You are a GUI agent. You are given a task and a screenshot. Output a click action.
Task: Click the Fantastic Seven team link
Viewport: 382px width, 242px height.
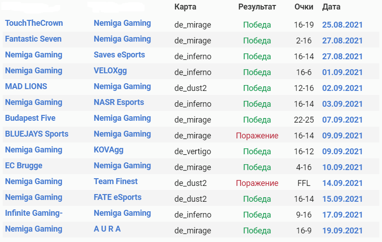tap(33, 39)
